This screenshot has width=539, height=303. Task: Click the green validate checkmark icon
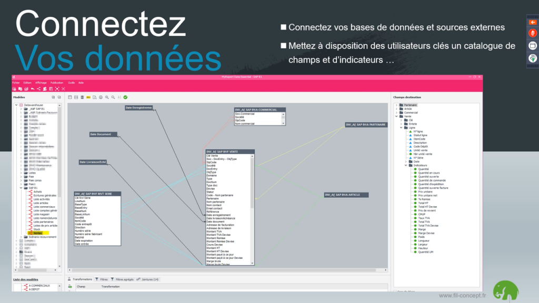(x=125, y=97)
